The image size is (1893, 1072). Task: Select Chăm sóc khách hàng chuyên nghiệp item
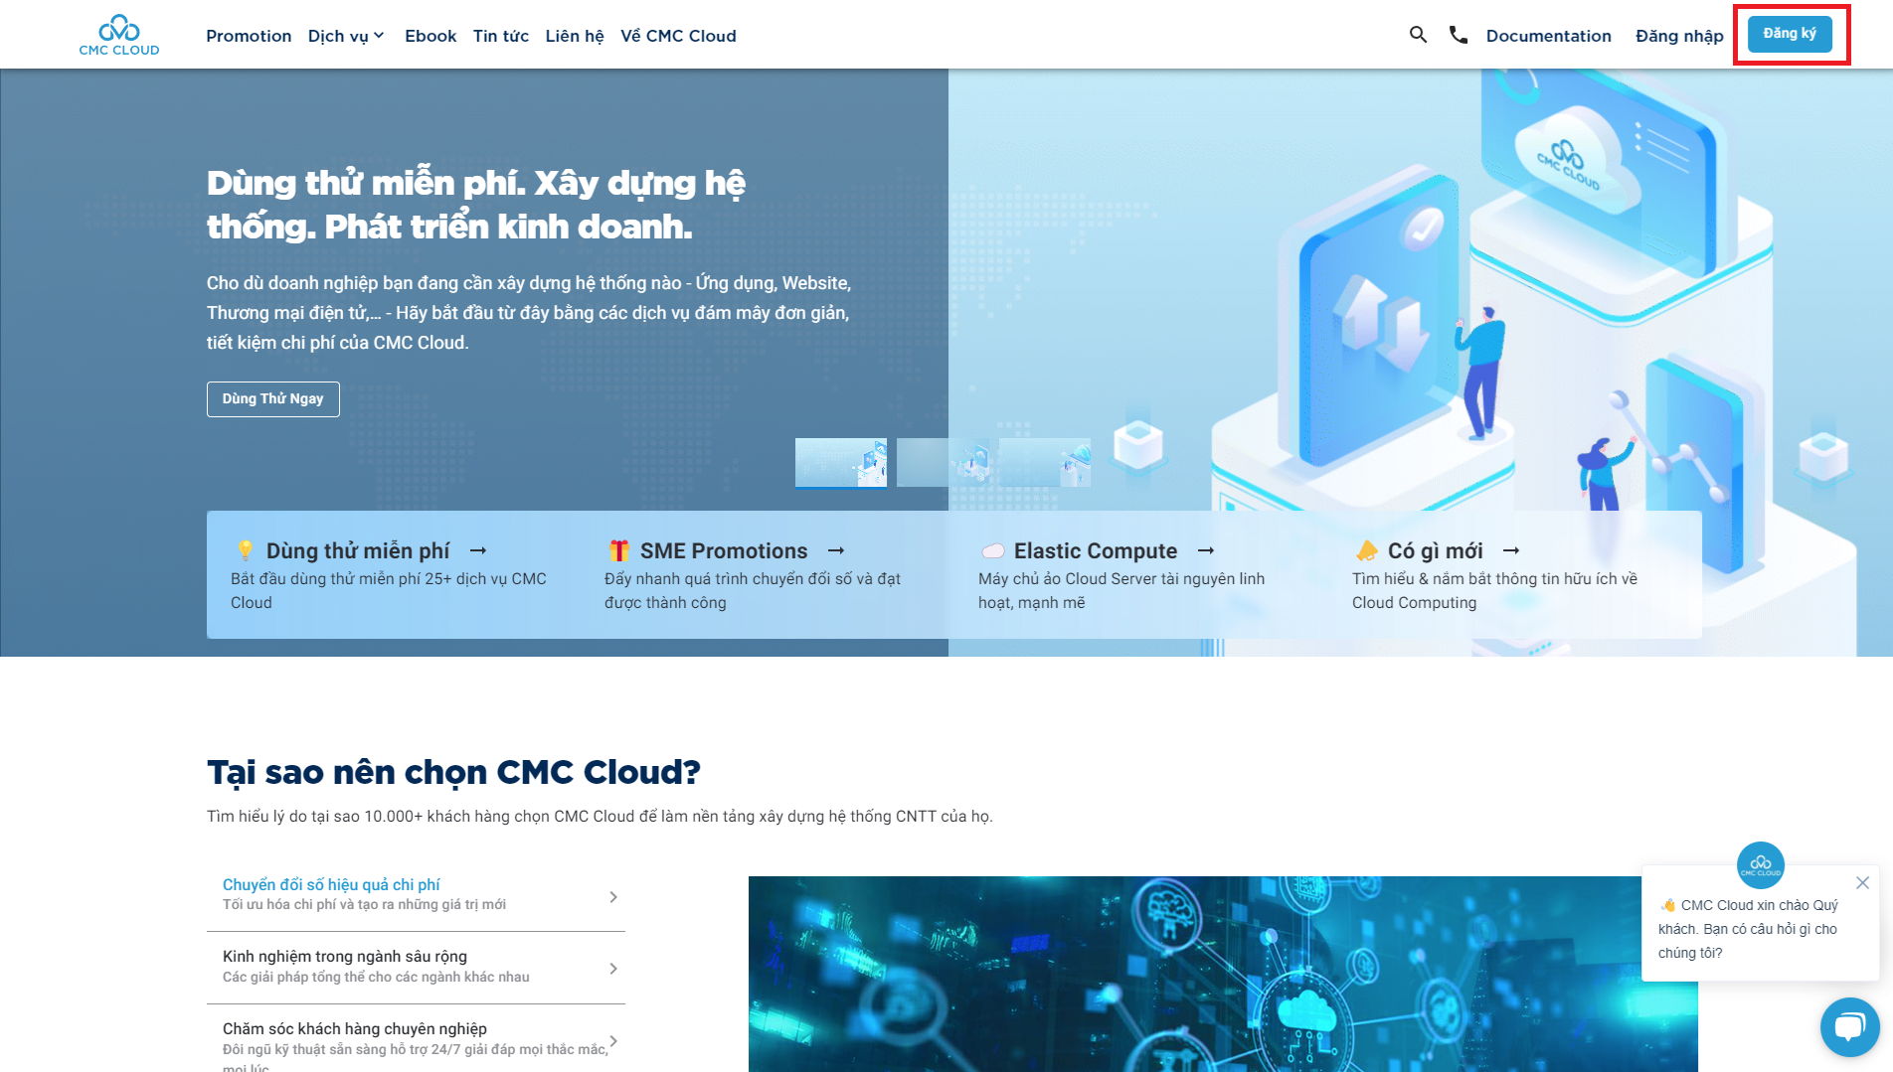[416, 1039]
